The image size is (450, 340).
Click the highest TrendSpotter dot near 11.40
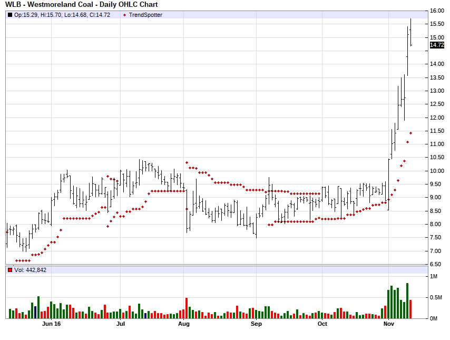click(x=410, y=133)
